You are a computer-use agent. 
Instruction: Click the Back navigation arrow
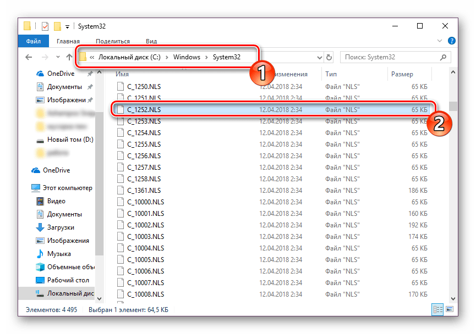point(29,57)
